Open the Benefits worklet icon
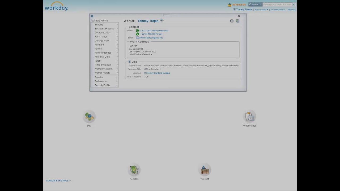The width and height of the screenshot is (340, 191). (x=134, y=170)
